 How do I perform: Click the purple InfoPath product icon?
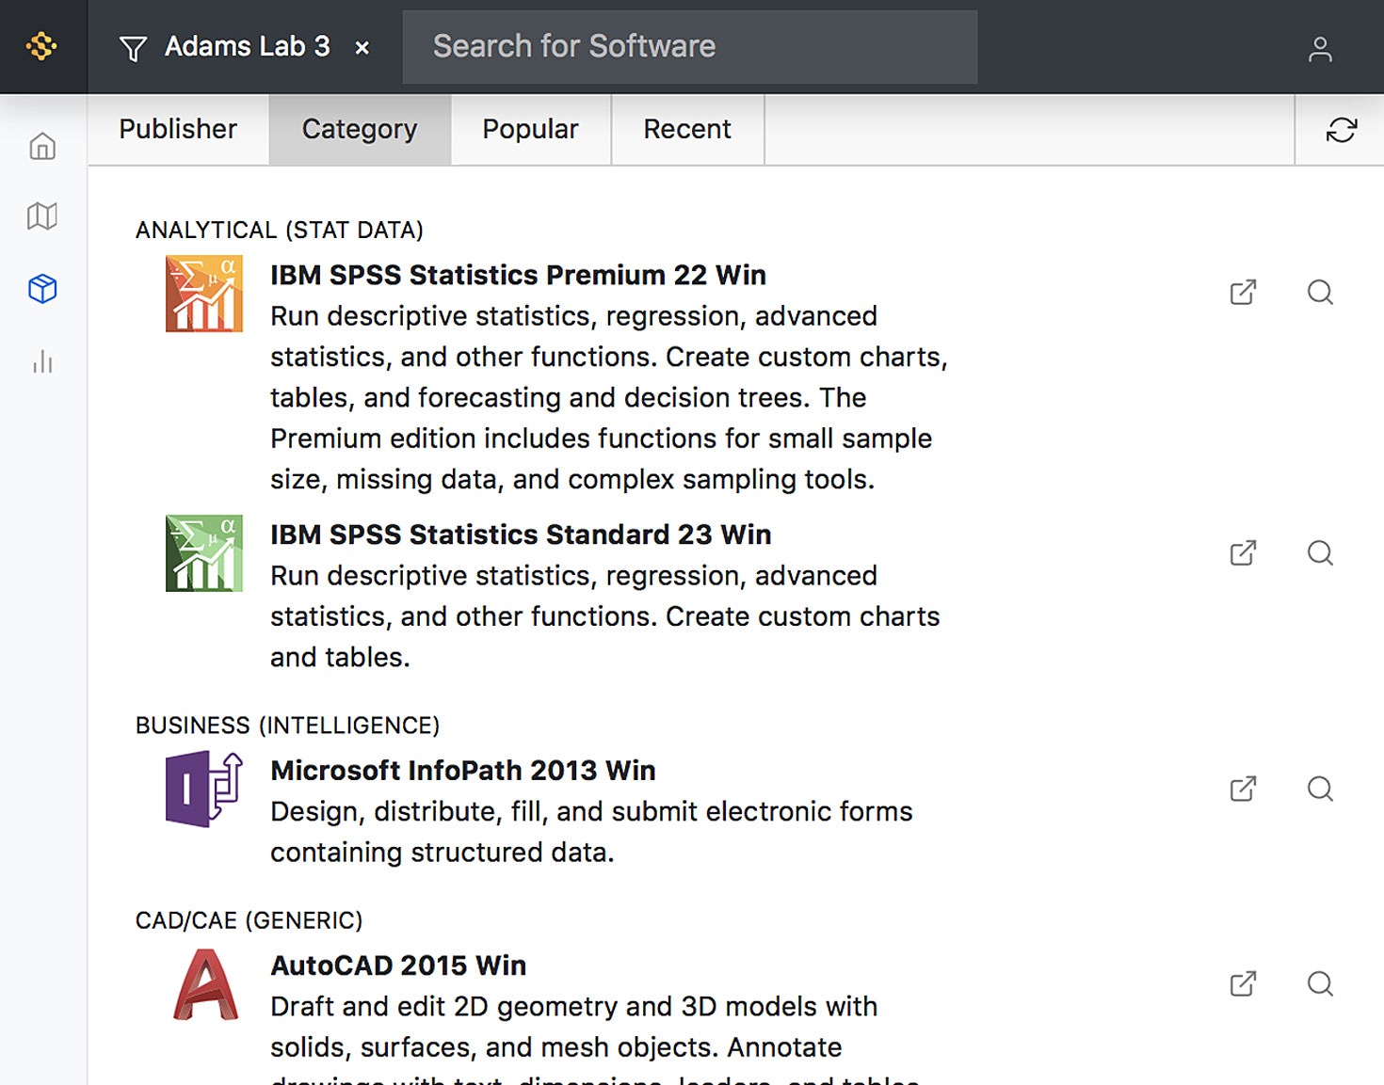tap(204, 790)
